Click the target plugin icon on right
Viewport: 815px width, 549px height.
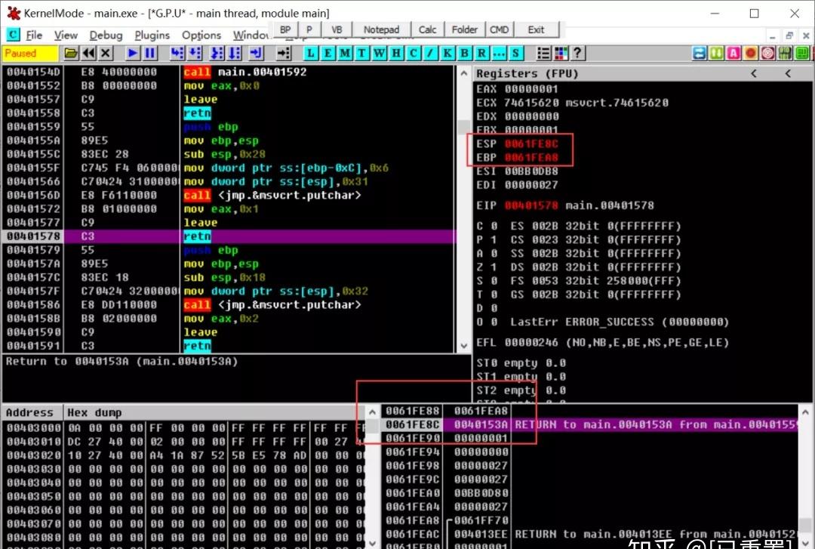767,53
